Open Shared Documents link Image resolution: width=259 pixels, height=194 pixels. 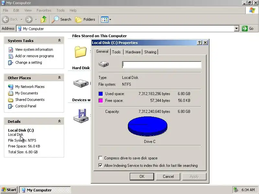tap(30, 100)
